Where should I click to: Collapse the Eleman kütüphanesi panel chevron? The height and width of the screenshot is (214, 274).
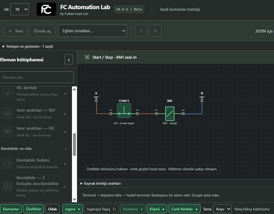click(x=69, y=59)
